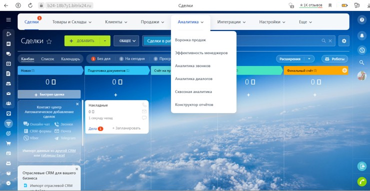Add stage via plus on Финальный счёт

click(x=344, y=70)
